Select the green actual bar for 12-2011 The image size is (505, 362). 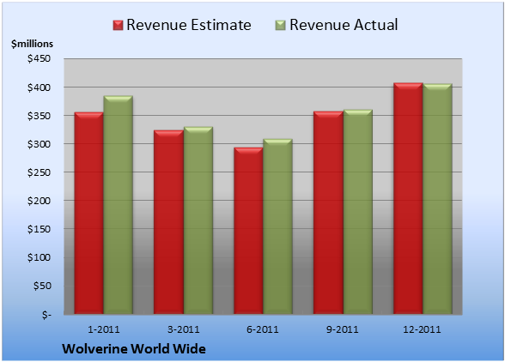click(437, 199)
